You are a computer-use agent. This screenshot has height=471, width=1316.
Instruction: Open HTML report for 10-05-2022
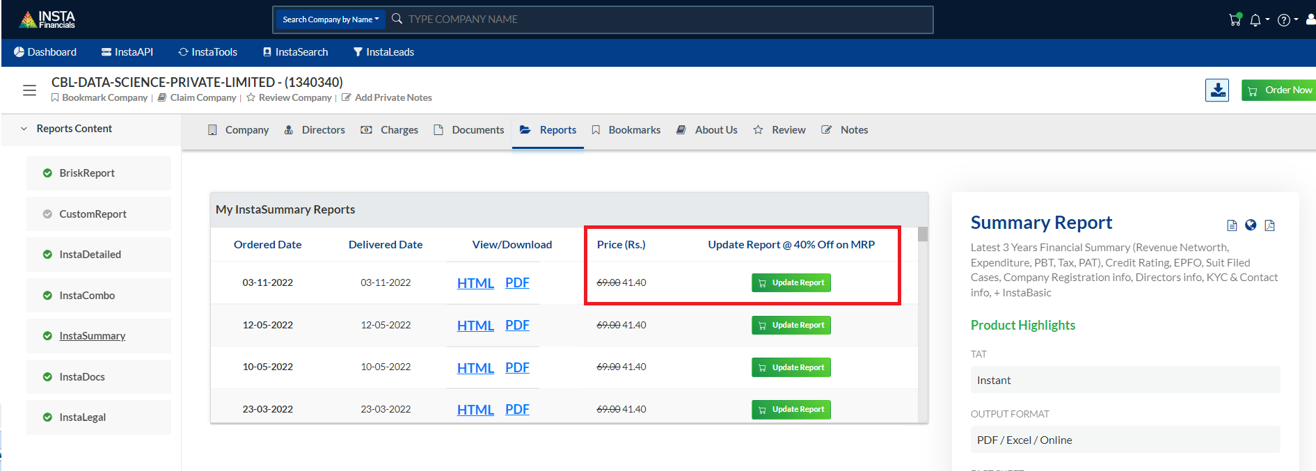[x=475, y=368]
